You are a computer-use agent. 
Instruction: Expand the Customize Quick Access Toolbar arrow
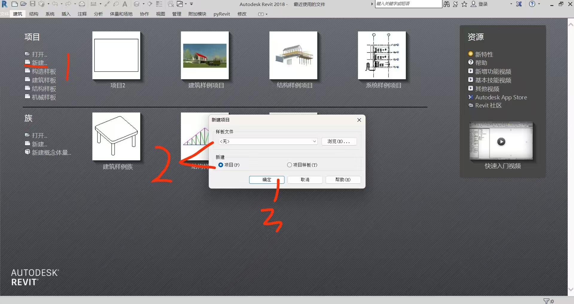[191, 4]
